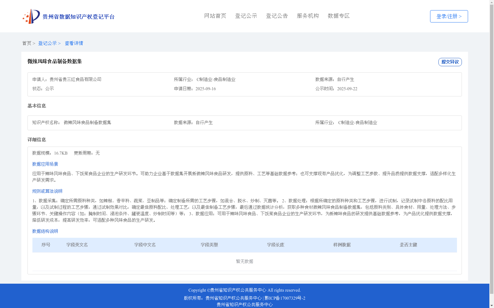Open 登记公告 menu item

tap(277, 16)
